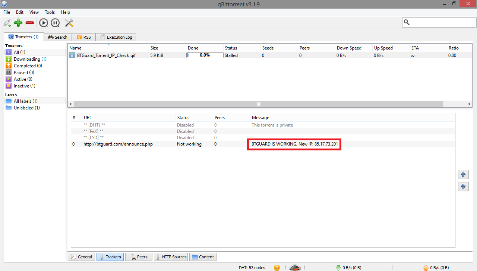Click the add torrent file green plus icon

coord(18,23)
